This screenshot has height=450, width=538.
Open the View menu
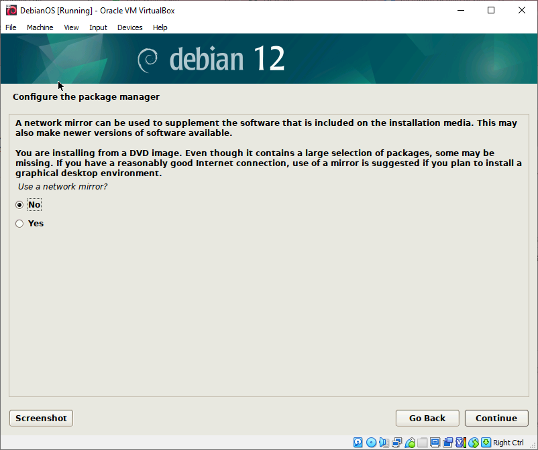pos(71,27)
